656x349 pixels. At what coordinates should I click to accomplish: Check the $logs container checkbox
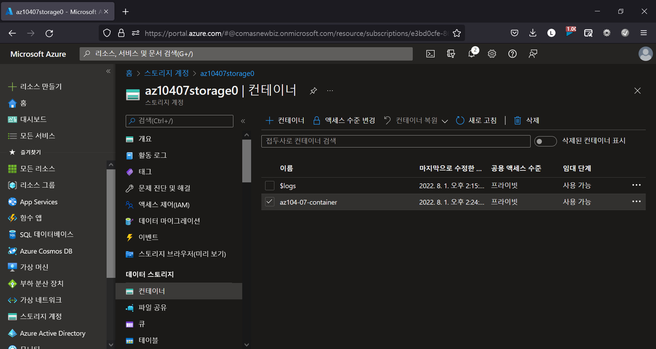coord(270,185)
